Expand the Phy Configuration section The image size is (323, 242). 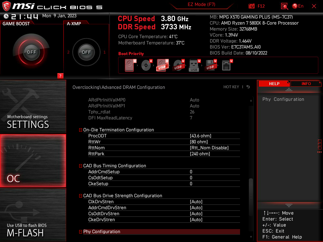pos(80,232)
